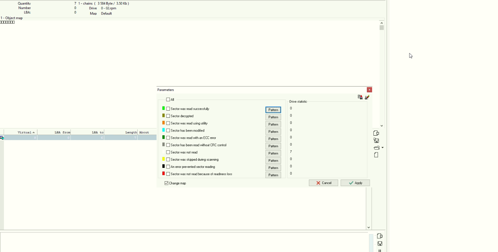This screenshot has height=252, width=498.
Task: Click Pattern button for 'Sector has been modified'
Action: [x=273, y=131]
